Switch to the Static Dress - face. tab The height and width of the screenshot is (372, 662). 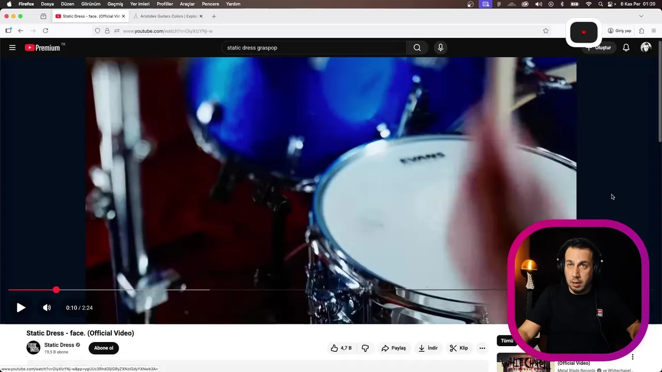tap(91, 16)
